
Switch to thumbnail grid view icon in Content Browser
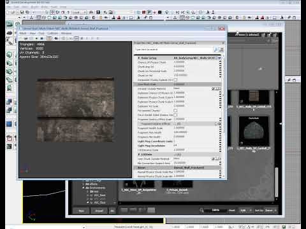coord(151,211)
